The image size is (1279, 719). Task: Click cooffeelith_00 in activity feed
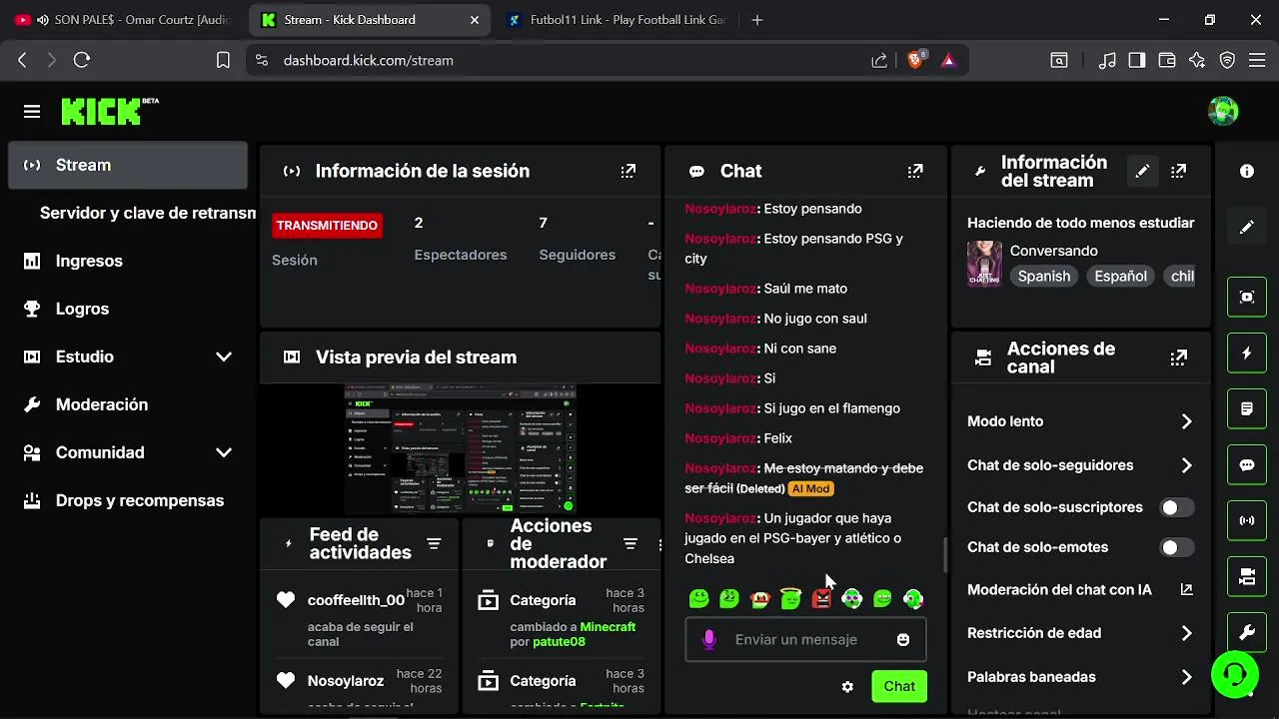356,600
